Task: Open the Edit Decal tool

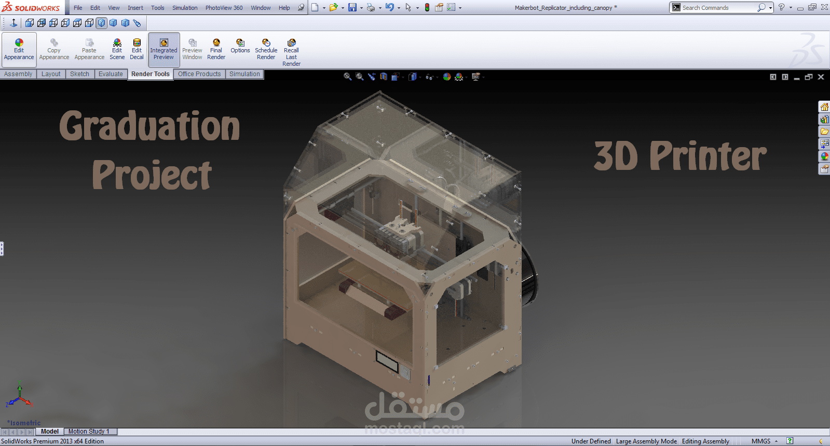Action: pos(137,50)
